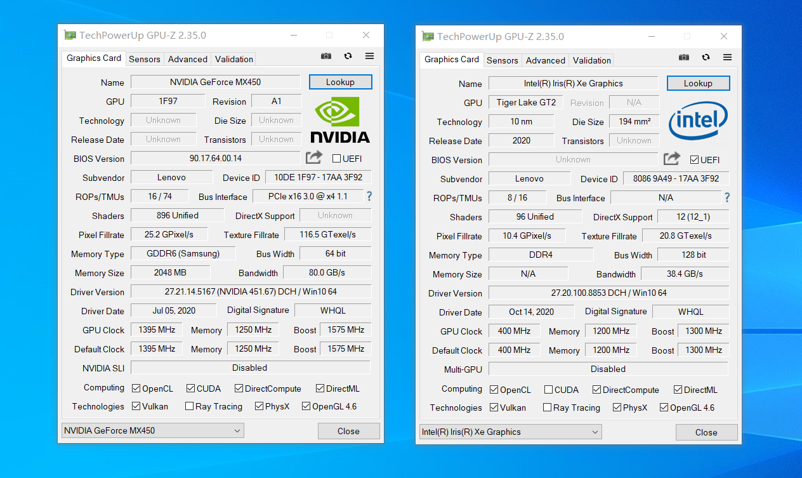
Task: Switch to Validation tab in the Intel window
Action: (591, 60)
